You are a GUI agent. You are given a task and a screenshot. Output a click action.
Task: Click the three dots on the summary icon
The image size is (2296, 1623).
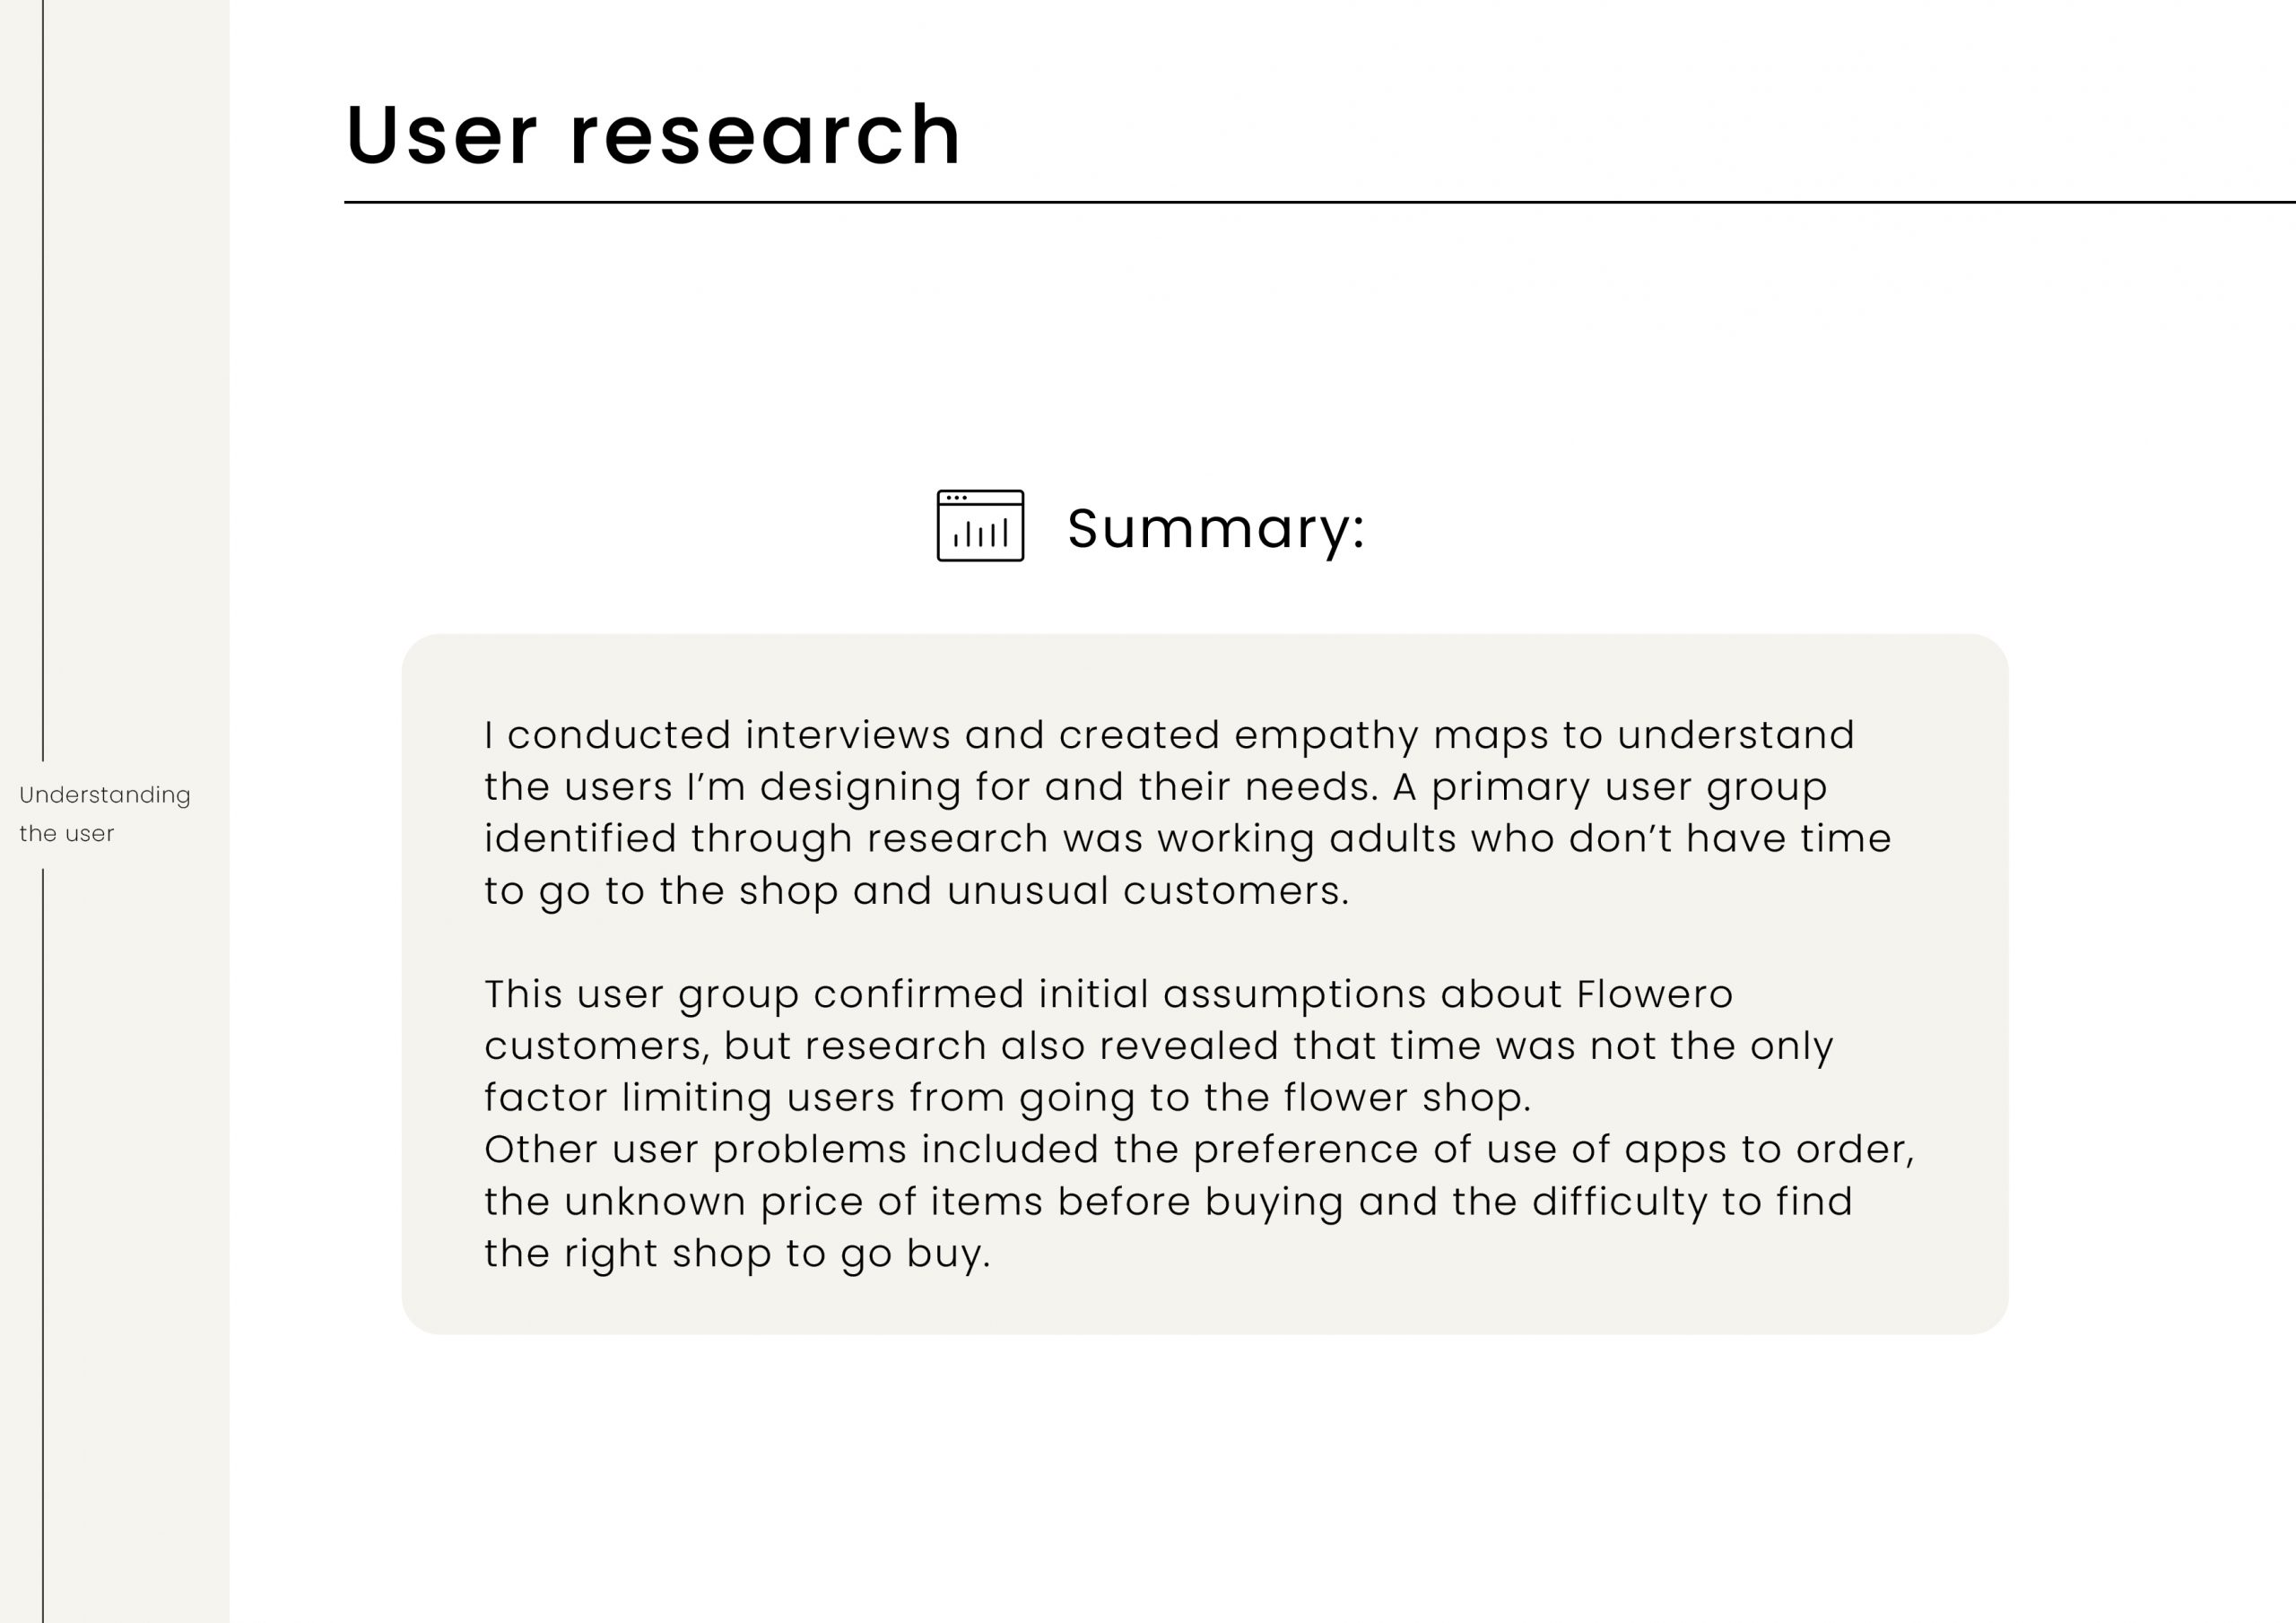click(956, 497)
